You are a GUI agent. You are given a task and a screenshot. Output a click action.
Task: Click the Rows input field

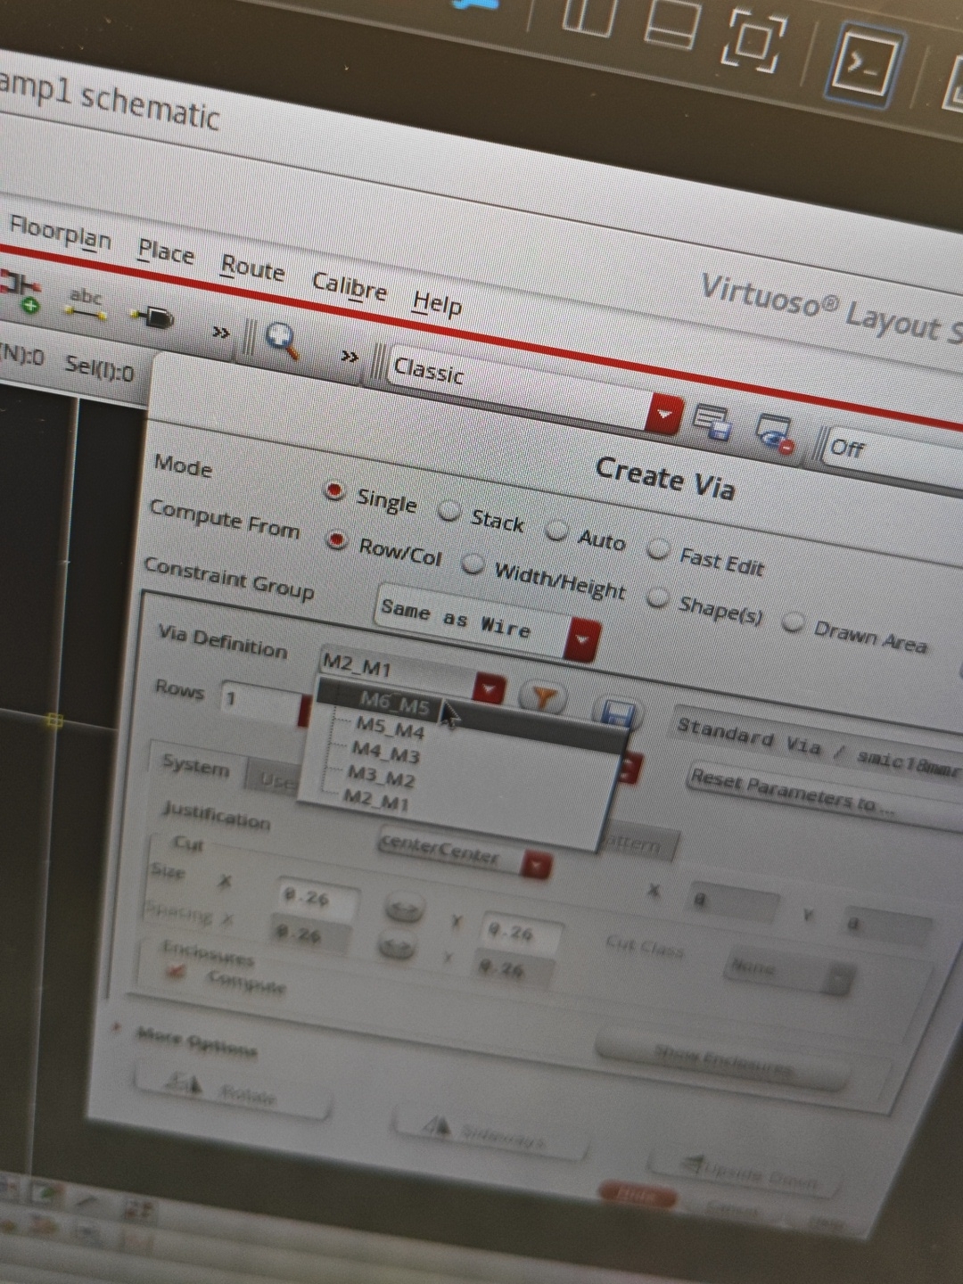259,702
